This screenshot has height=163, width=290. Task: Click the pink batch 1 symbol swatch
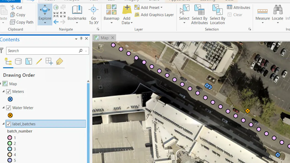(10, 138)
